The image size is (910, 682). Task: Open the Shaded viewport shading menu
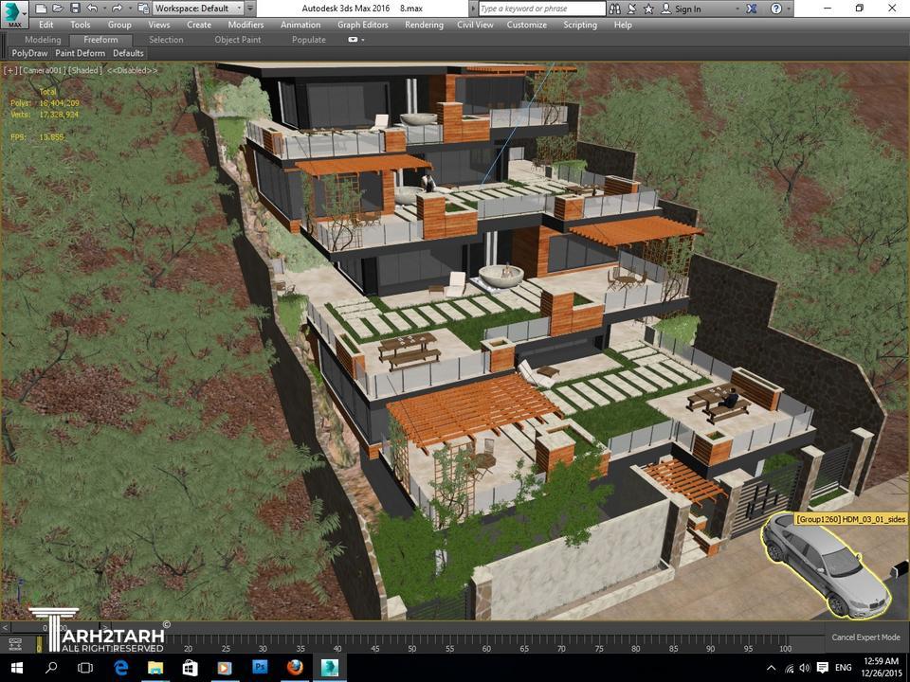pyautogui.click(x=85, y=70)
